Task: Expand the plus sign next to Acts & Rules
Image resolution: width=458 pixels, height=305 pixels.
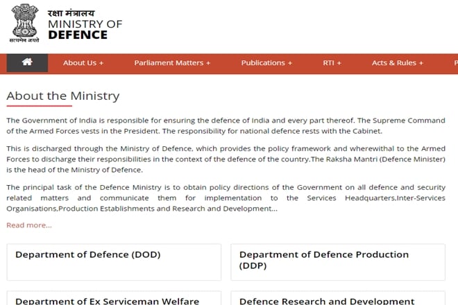Action: [421, 63]
